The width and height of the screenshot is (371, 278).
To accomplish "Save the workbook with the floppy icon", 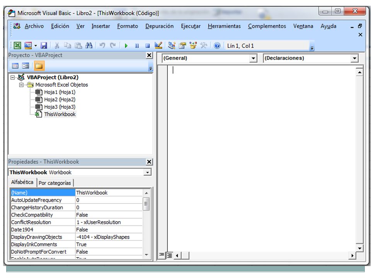I will coord(44,46).
